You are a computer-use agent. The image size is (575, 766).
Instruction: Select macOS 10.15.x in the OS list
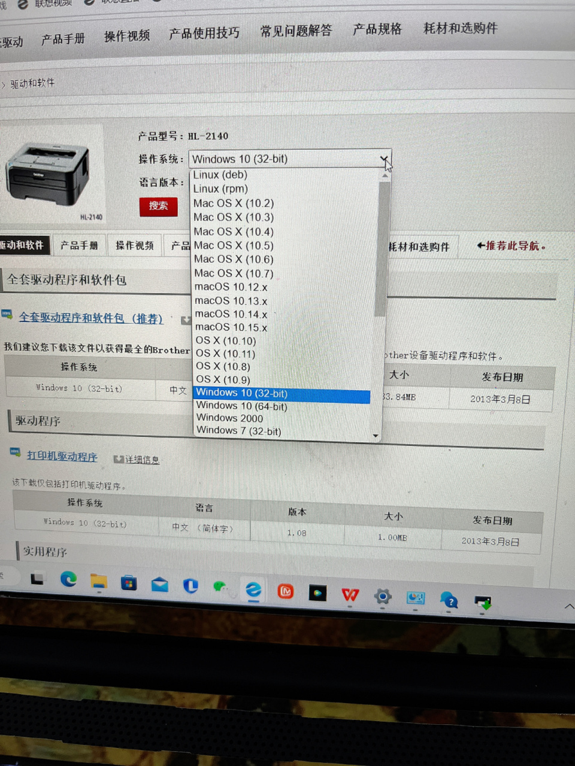(231, 327)
